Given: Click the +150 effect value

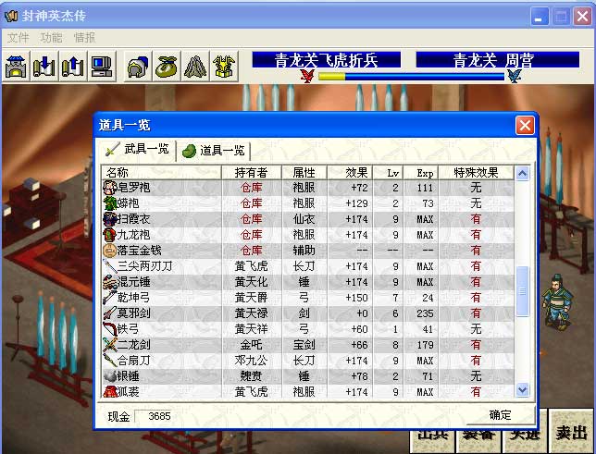Looking at the screenshot, I should point(356,298).
